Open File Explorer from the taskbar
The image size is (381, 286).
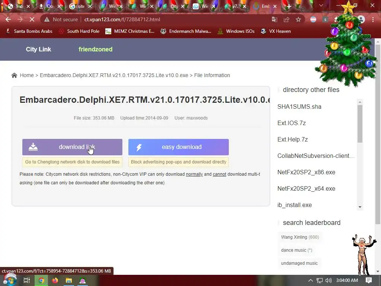pyautogui.click(x=69, y=280)
